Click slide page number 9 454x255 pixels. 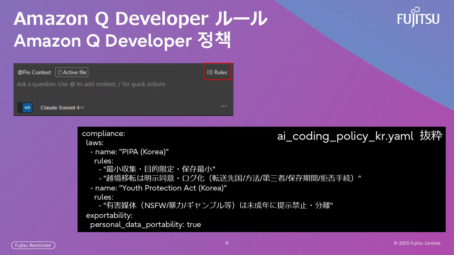click(227, 243)
